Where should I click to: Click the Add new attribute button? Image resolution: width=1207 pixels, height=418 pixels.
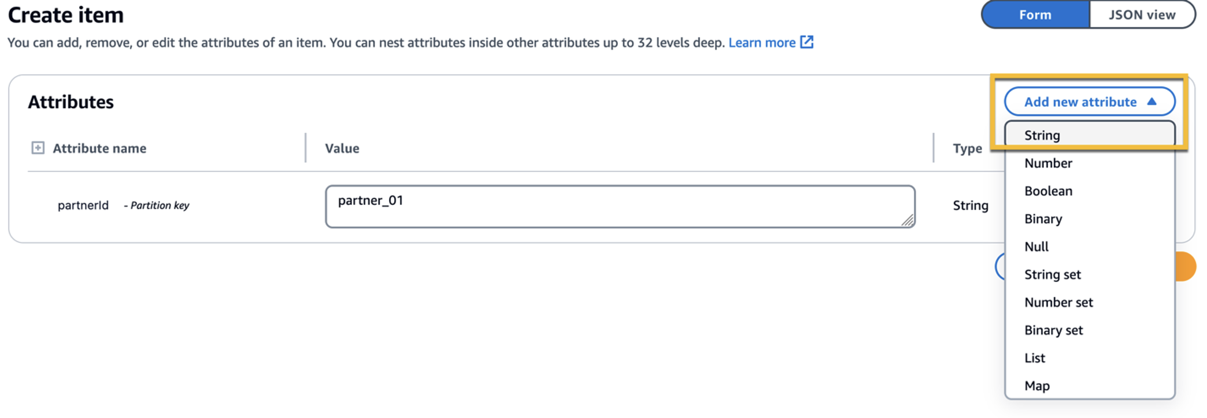point(1090,102)
